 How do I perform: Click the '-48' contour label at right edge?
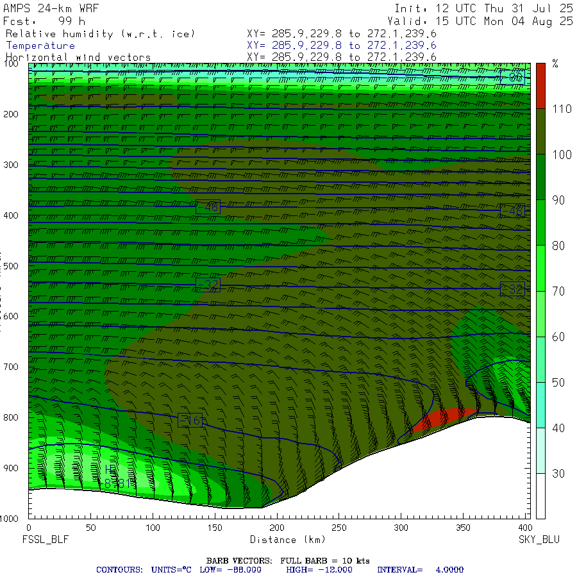pos(512,211)
